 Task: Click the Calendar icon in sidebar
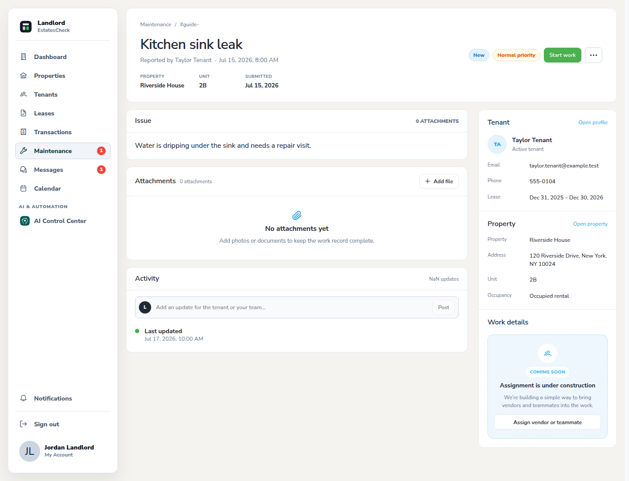pos(24,188)
